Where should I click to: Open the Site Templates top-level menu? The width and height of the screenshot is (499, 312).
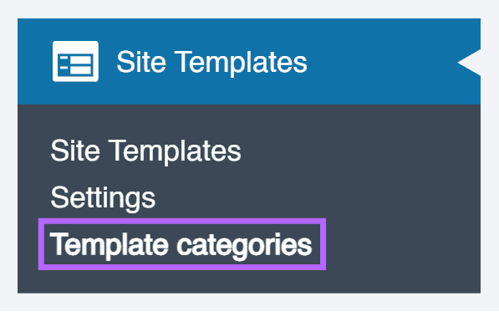point(249,61)
